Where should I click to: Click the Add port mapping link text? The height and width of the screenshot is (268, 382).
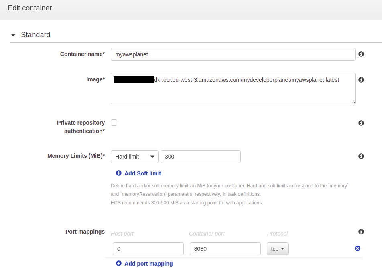pos(148,264)
